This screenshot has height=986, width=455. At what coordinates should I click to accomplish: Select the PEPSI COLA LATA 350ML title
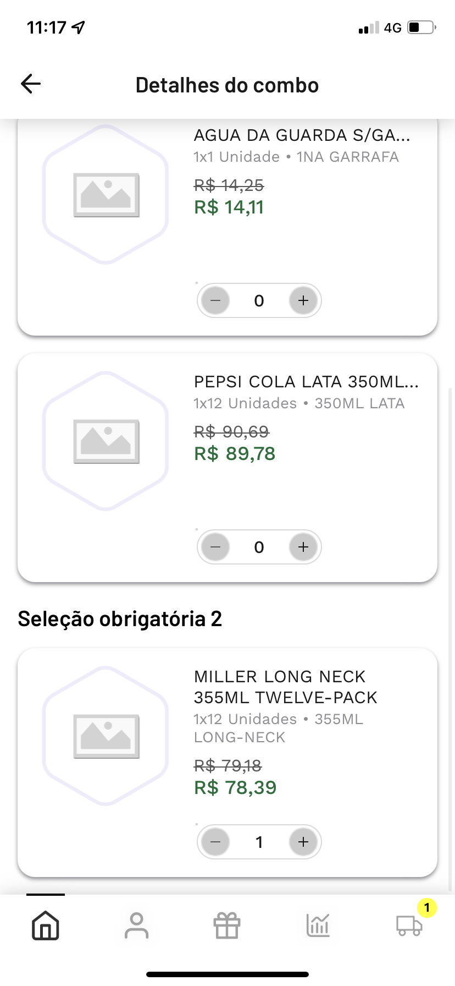coord(306,382)
